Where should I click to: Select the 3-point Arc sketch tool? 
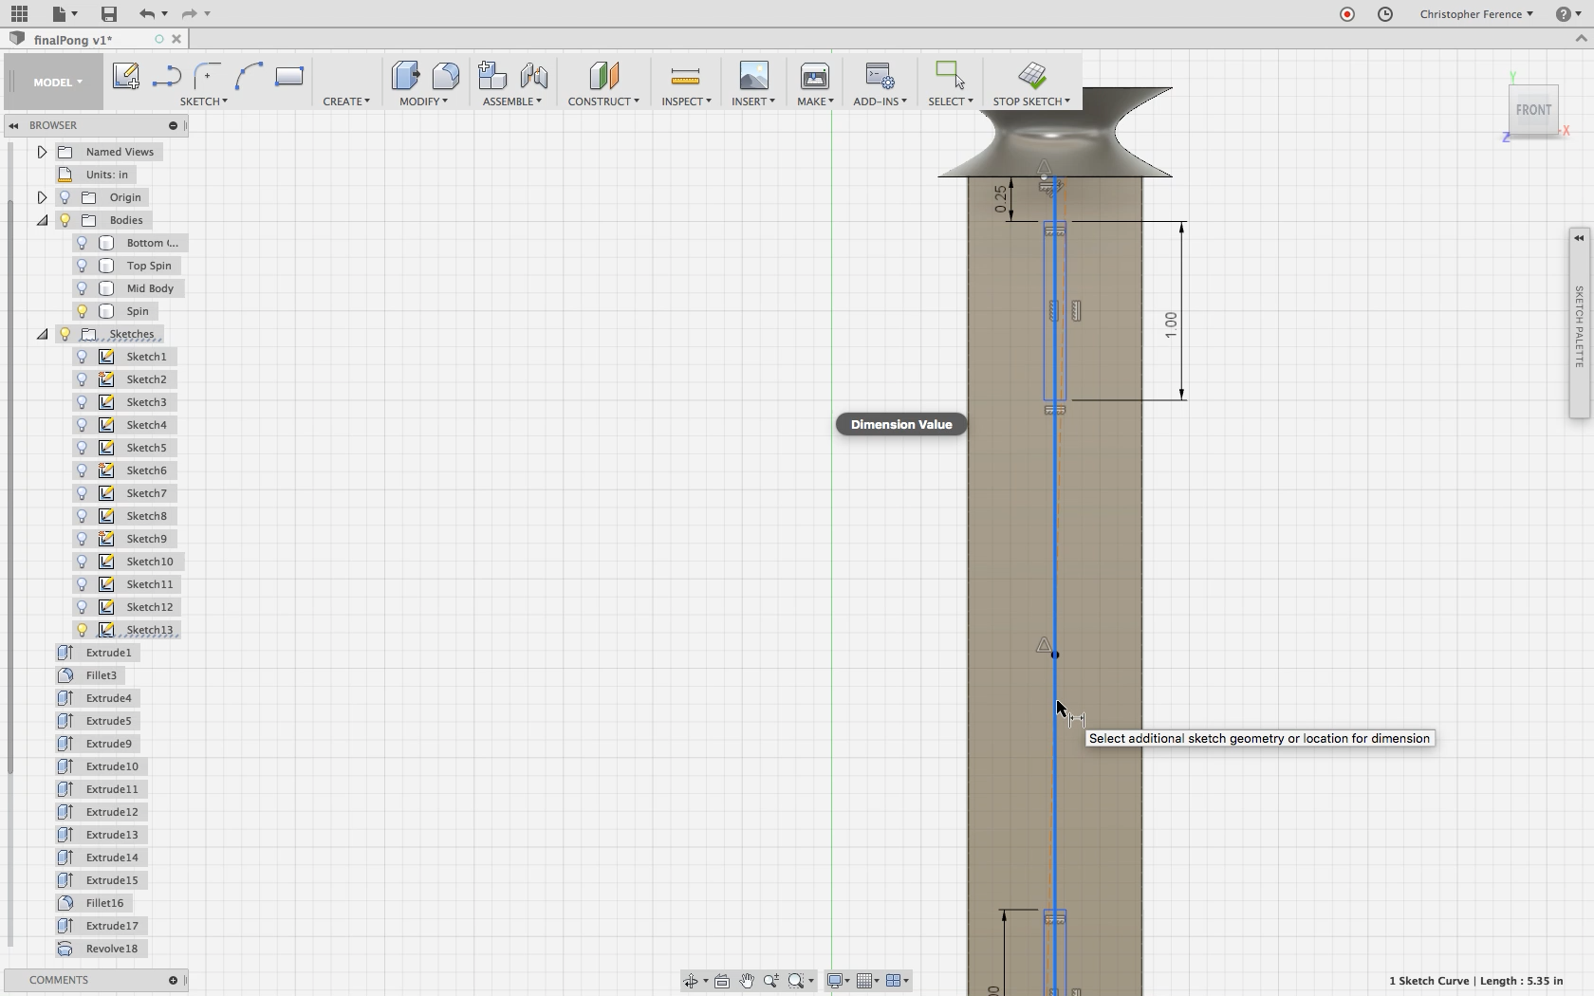[x=249, y=76]
